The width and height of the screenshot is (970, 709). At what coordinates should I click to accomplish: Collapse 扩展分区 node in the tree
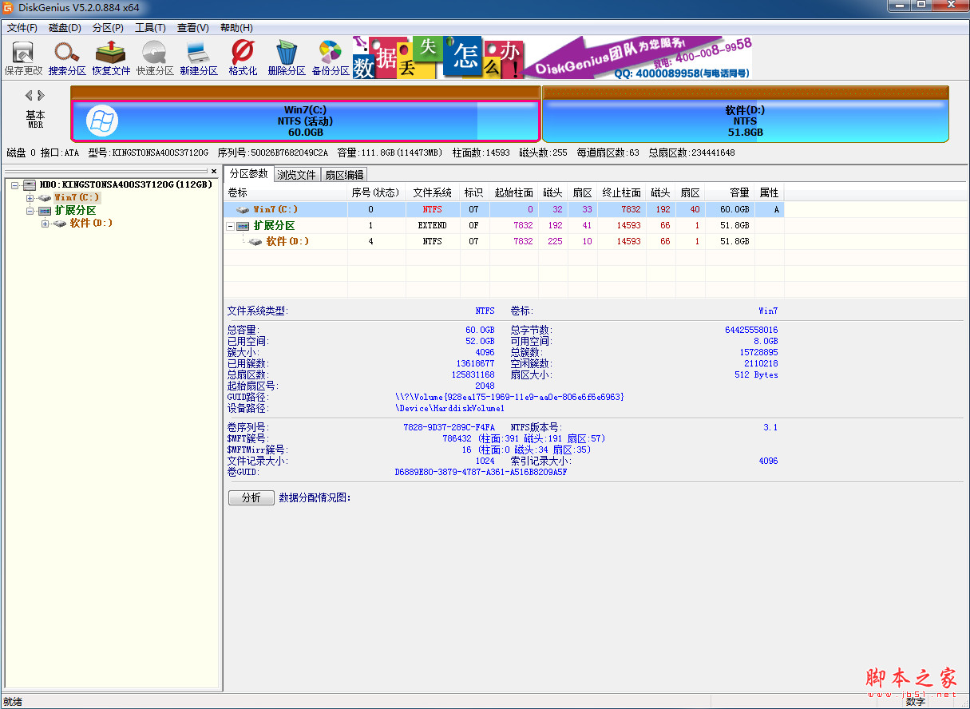pyautogui.click(x=30, y=211)
